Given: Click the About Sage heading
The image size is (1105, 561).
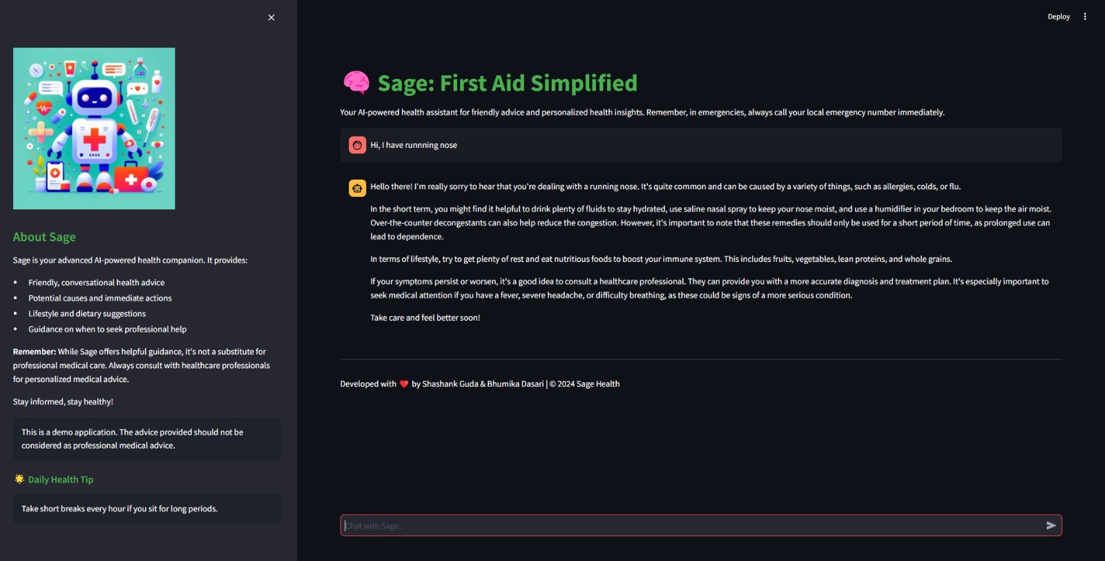Looking at the screenshot, I should tap(44, 237).
